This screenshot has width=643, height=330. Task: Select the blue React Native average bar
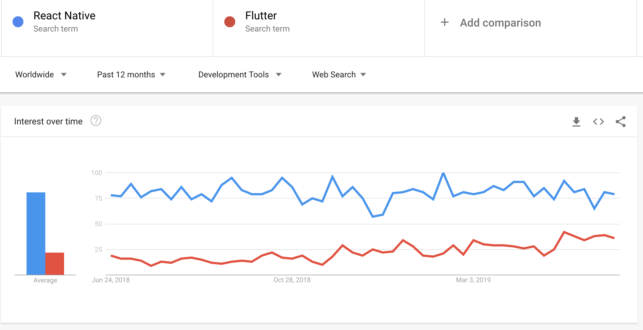[x=36, y=234]
